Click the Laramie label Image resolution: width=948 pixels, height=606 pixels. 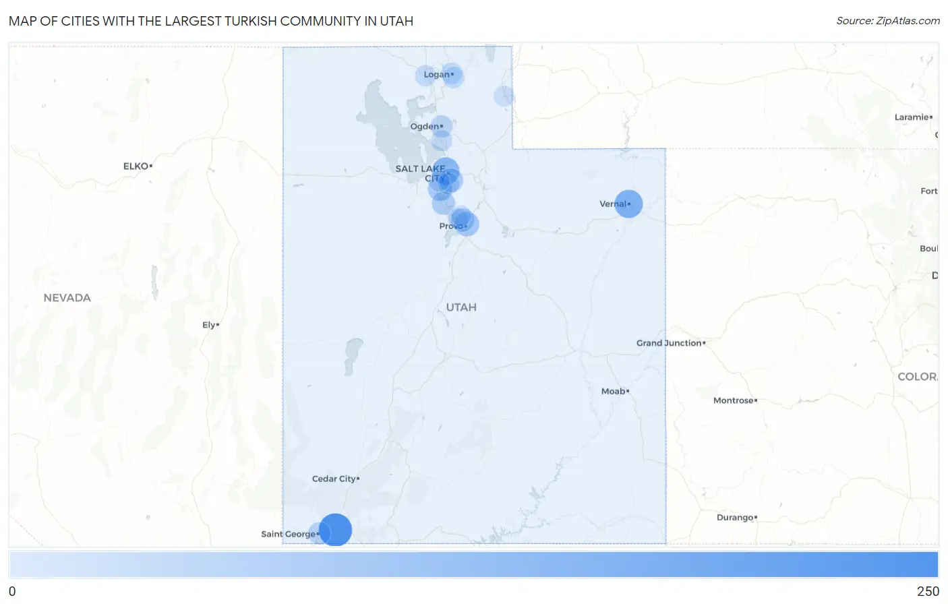click(912, 117)
